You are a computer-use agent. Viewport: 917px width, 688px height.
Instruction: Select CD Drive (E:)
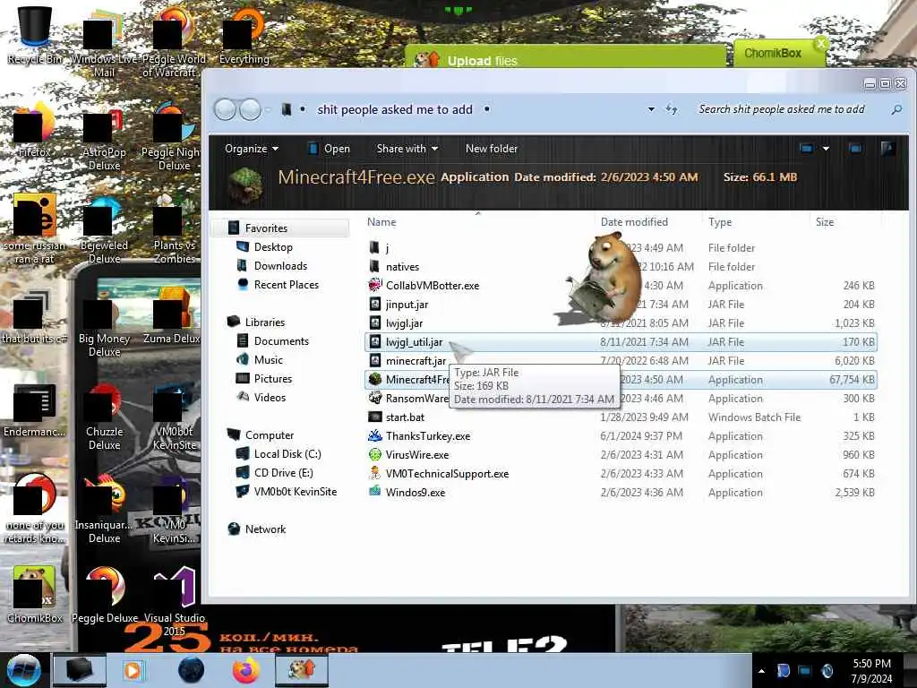click(284, 473)
